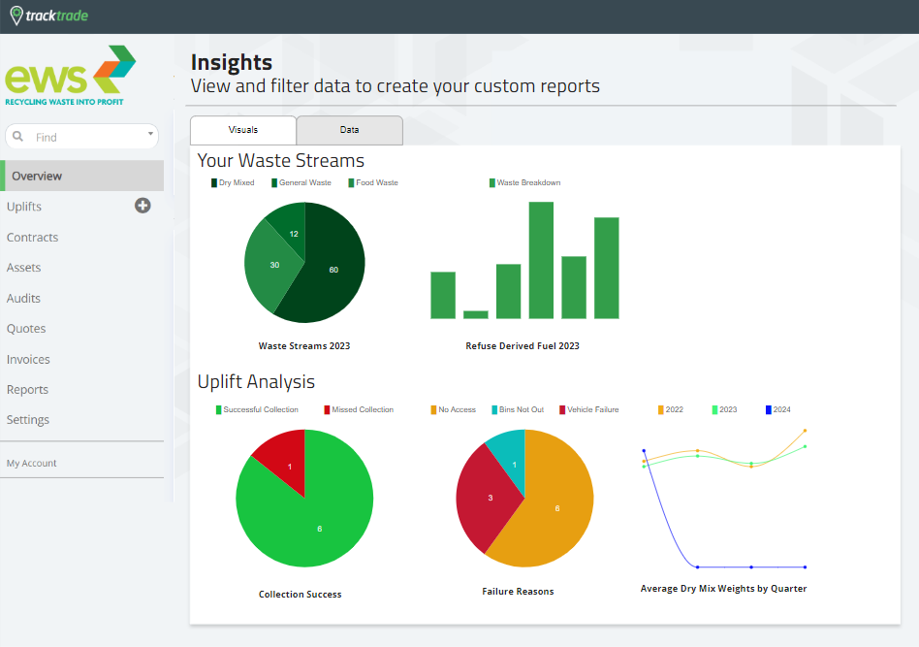This screenshot has height=647, width=919.
Task: Toggle Bins Not Out legend entry
Action: (518, 409)
